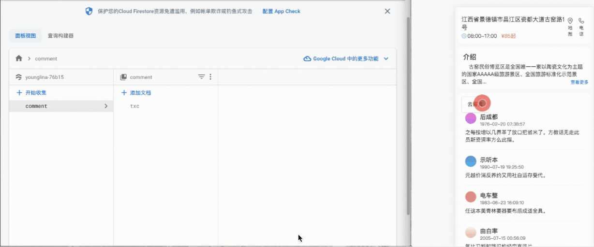Screen dimensions: 594x247
Task: Click the username 由白率
Action: (489, 231)
